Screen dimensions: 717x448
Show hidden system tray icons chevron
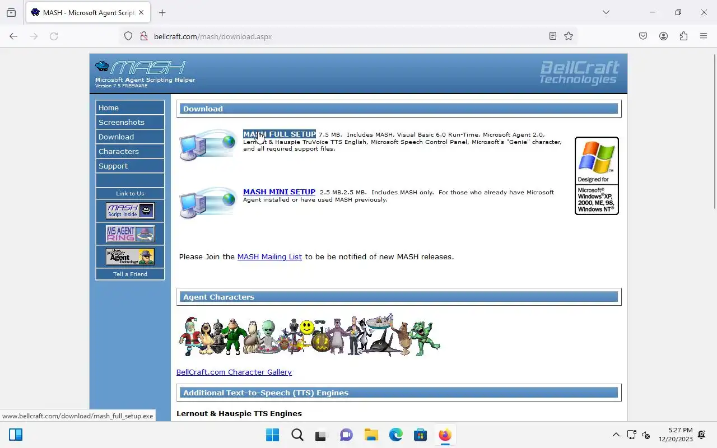point(616,435)
